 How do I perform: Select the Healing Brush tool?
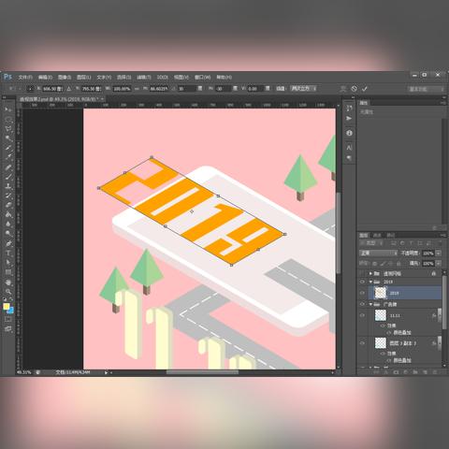(x=8, y=167)
